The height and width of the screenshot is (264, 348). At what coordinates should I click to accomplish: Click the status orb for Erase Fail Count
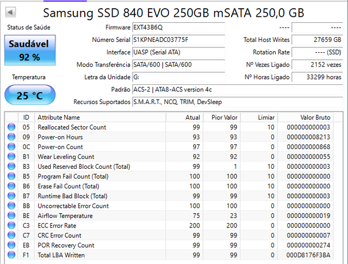point(11,186)
